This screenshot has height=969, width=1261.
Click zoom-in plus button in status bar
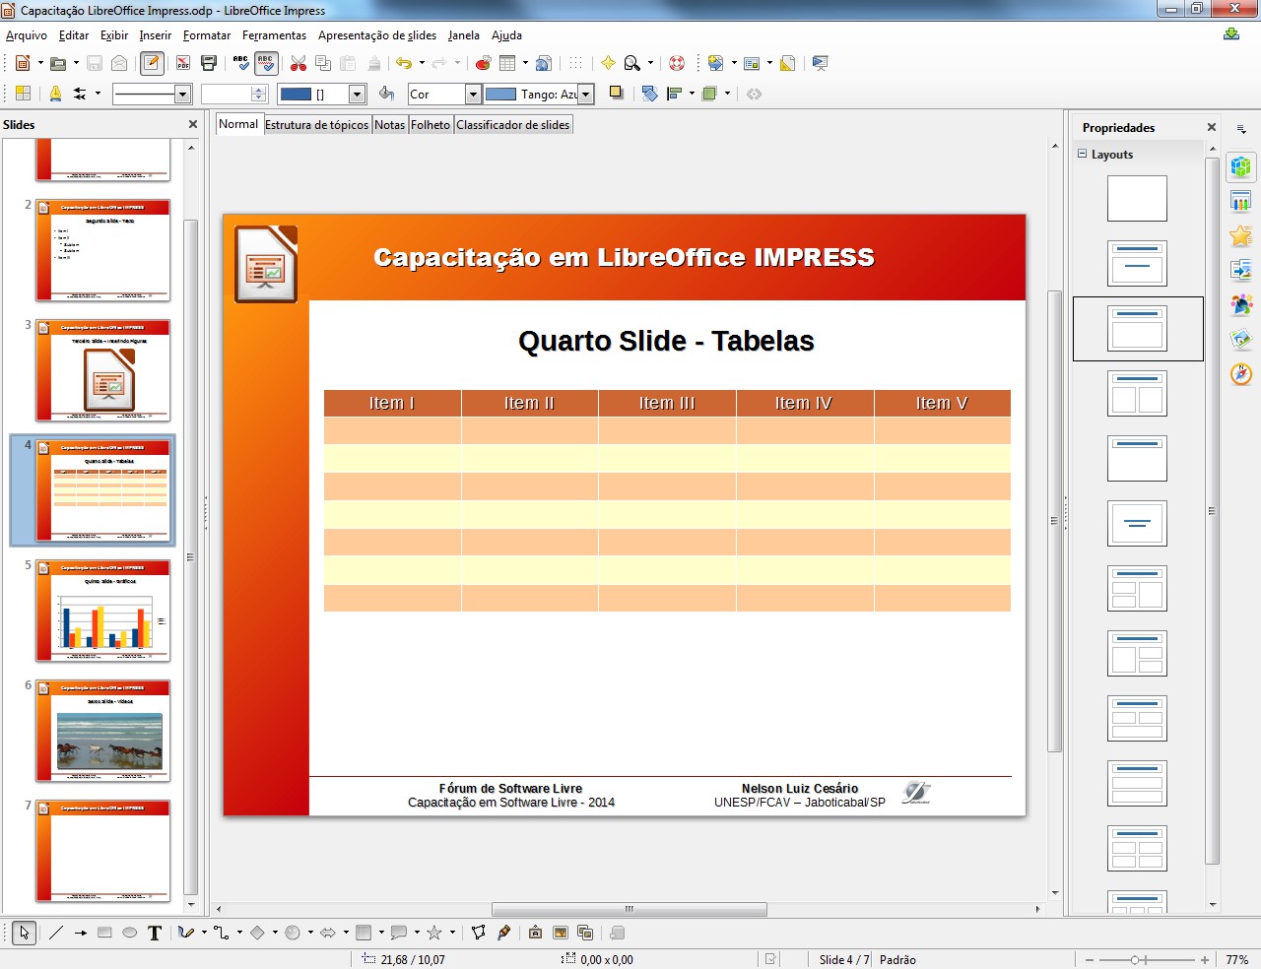[x=1204, y=959]
